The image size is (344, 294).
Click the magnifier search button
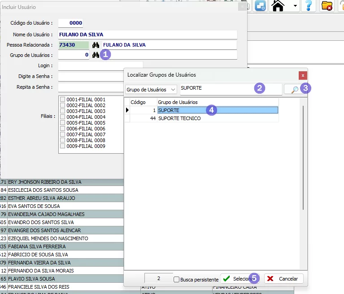(294, 89)
